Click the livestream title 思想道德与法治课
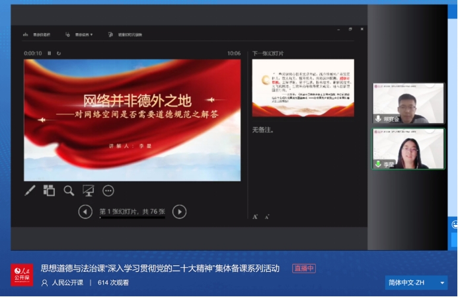The image size is (458, 297). click(x=160, y=269)
